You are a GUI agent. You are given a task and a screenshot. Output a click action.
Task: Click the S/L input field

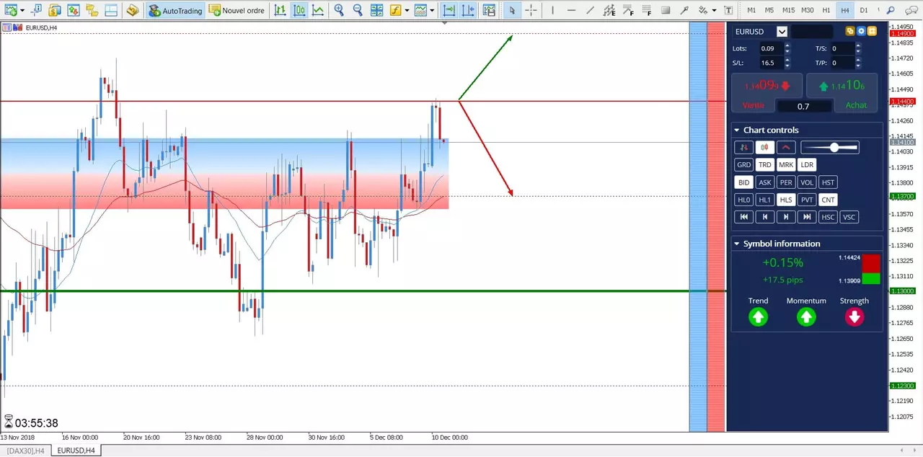click(772, 63)
